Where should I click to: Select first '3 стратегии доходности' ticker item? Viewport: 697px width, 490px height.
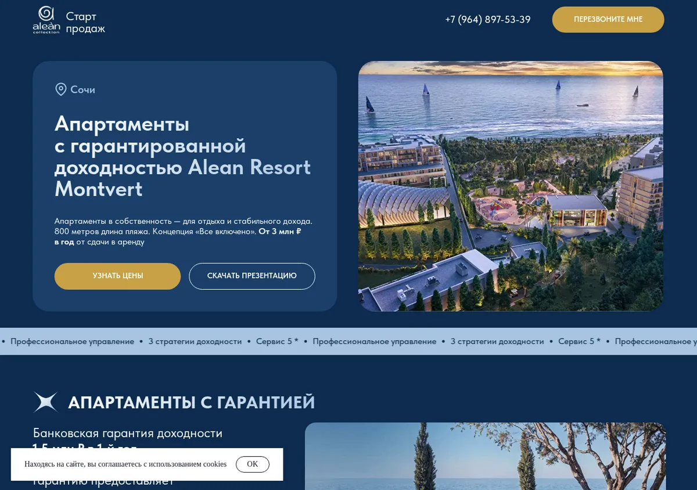point(195,341)
